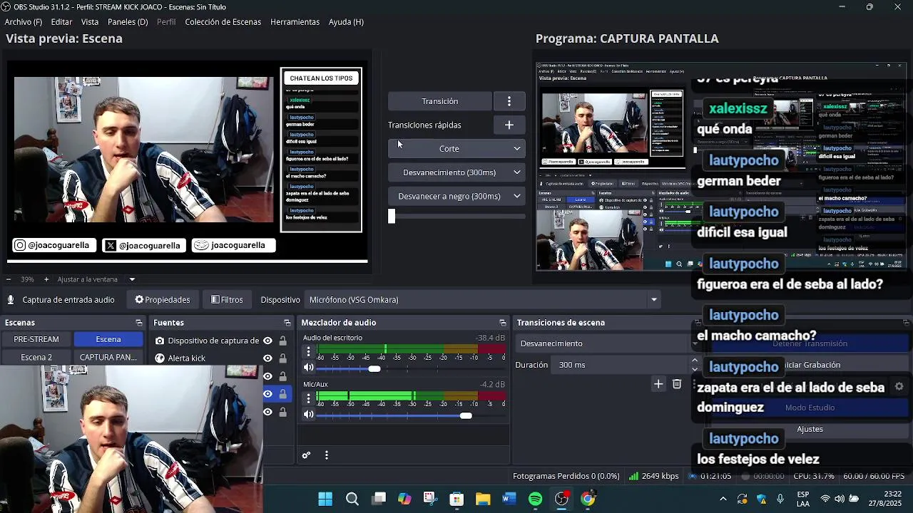Screen dimensions: 913x513
Task: Open File Explorer from taskbar
Action: 483,499
